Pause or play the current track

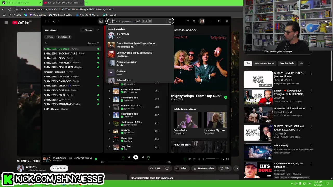click(x=136, y=157)
